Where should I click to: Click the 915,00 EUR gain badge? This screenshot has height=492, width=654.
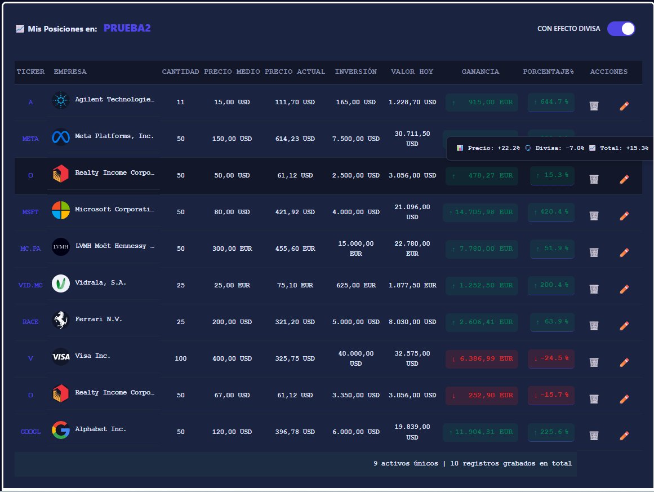click(x=482, y=103)
